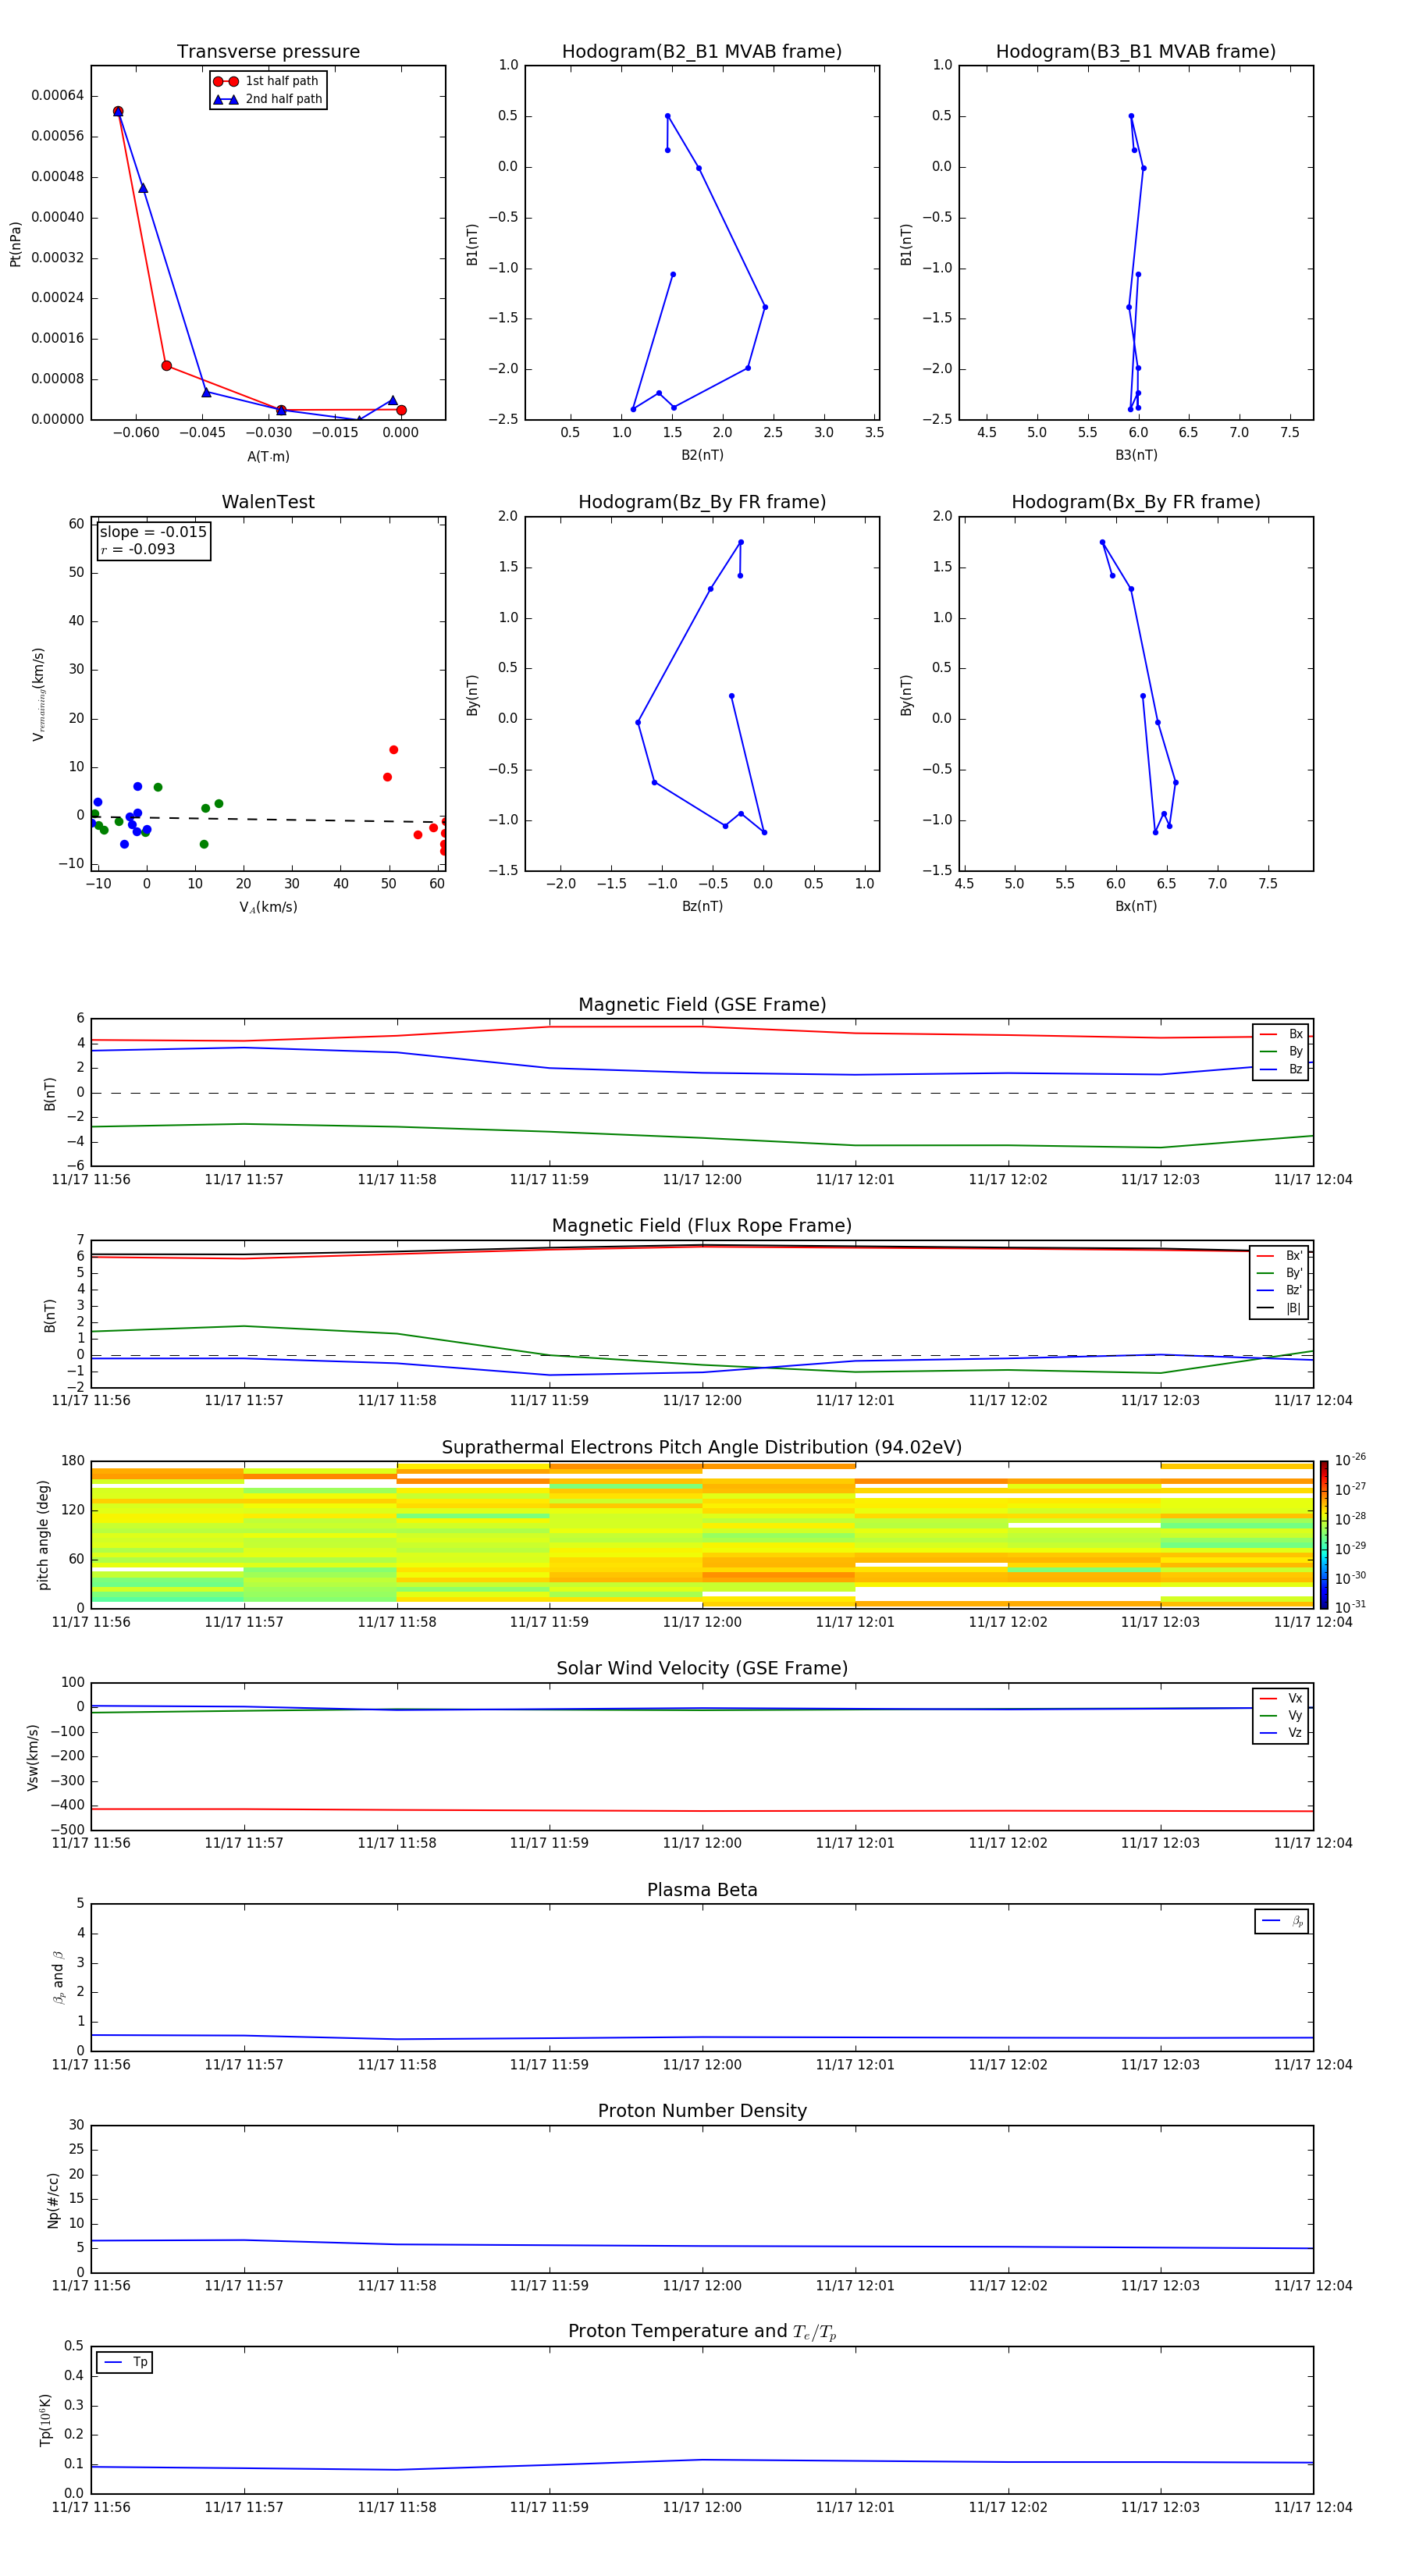
Task: Click the first red marker on pressure curve
Action: point(118,111)
